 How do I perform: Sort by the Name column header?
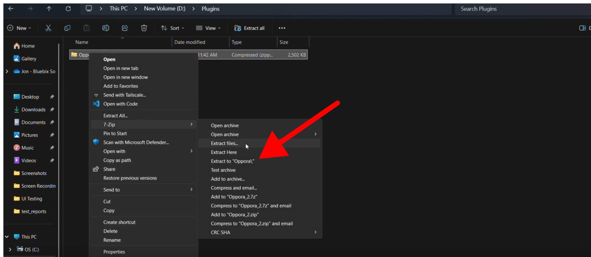pyautogui.click(x=82, y=42)
